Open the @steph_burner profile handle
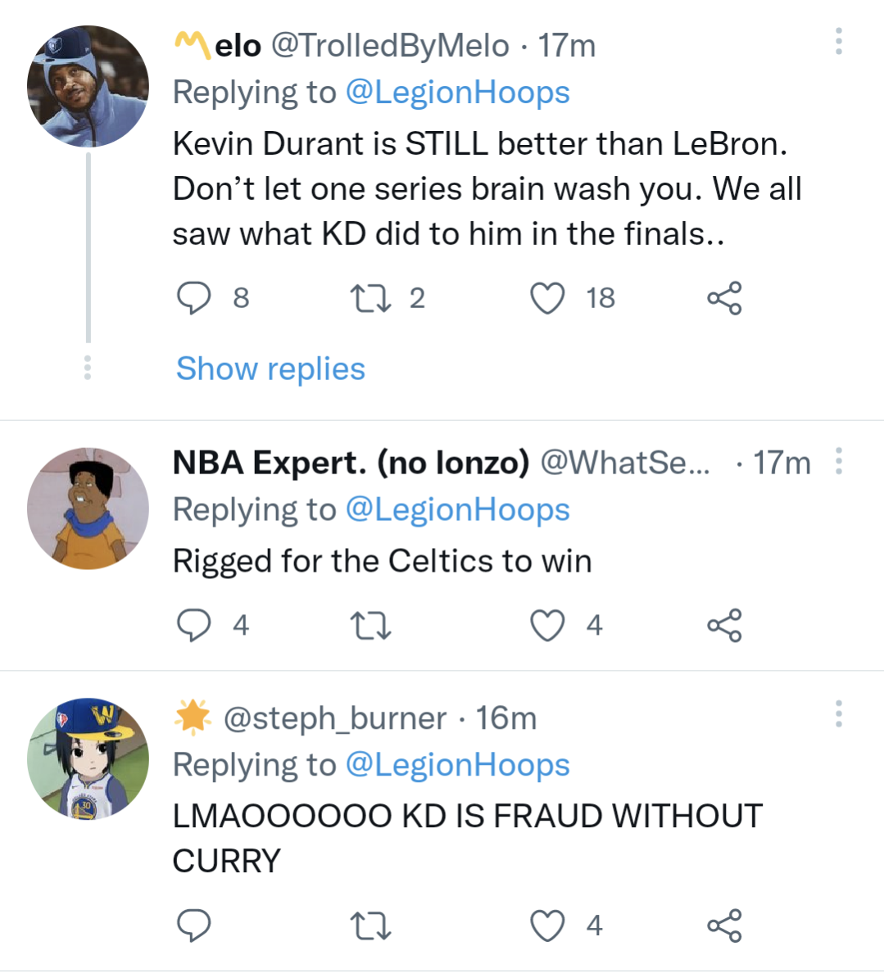884x973 pixels. point(335,718)
